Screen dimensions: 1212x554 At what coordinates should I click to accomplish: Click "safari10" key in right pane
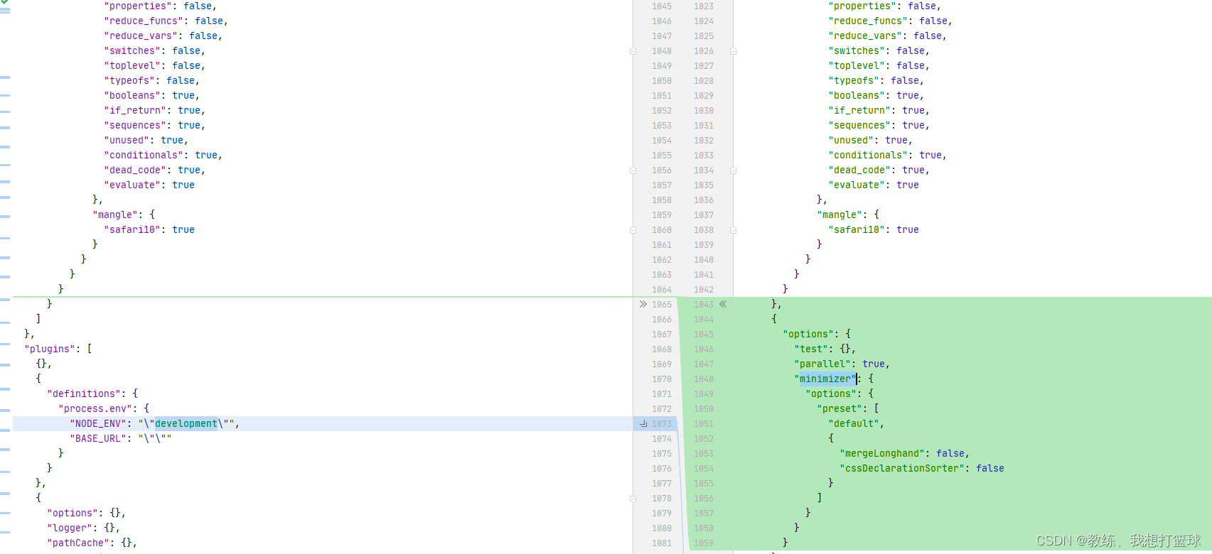857,229
